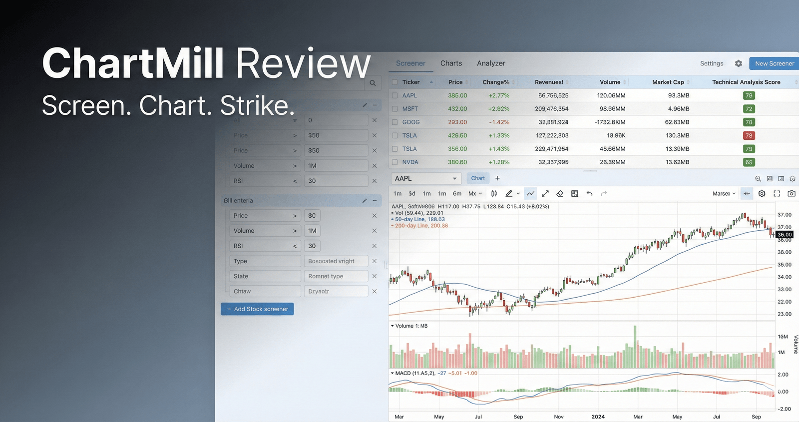Check the AAPL row checkbox
The image size is (799, 422).
tap(395, 95)
